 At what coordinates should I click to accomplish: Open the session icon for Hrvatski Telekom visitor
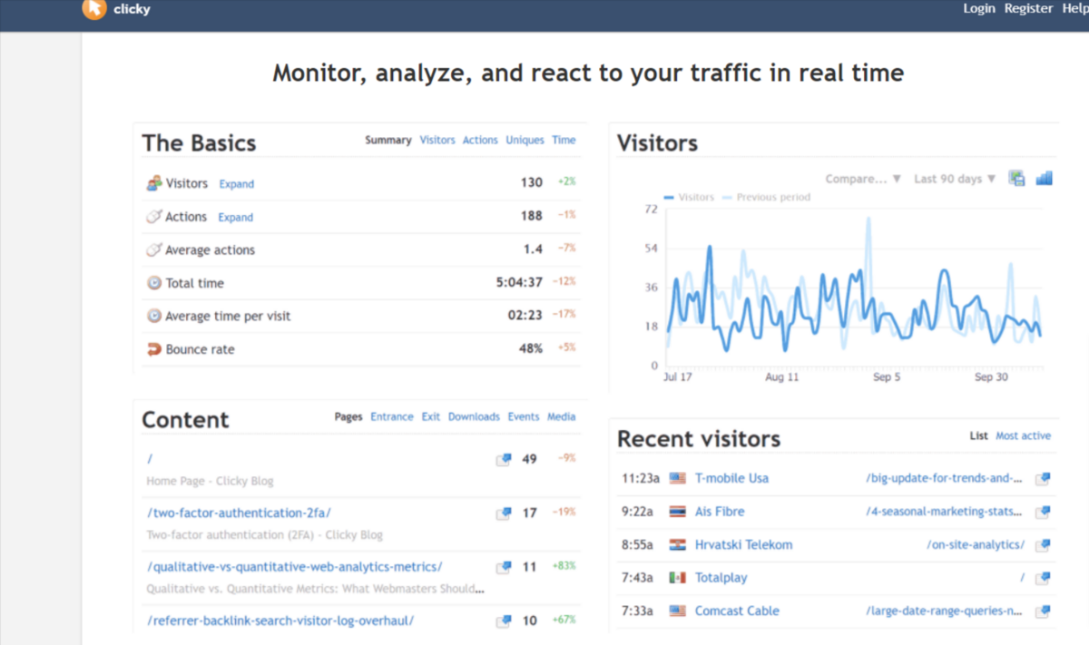[1043, 545]
